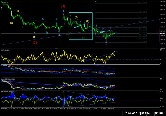The image size is (166, 116).
Task: Click the 2 Jul 19:00 time label
Action: [111, 109]
